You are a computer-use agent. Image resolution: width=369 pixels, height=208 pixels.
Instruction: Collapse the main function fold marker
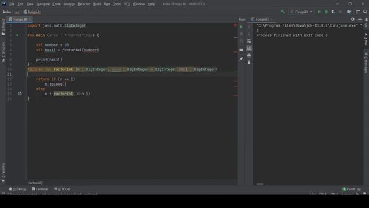(x=25, y=35)
